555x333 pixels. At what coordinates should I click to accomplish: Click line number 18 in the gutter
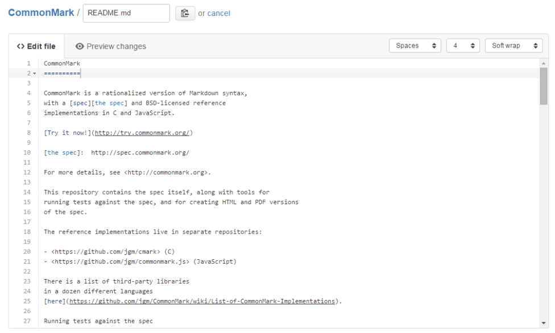click(27, 231)
